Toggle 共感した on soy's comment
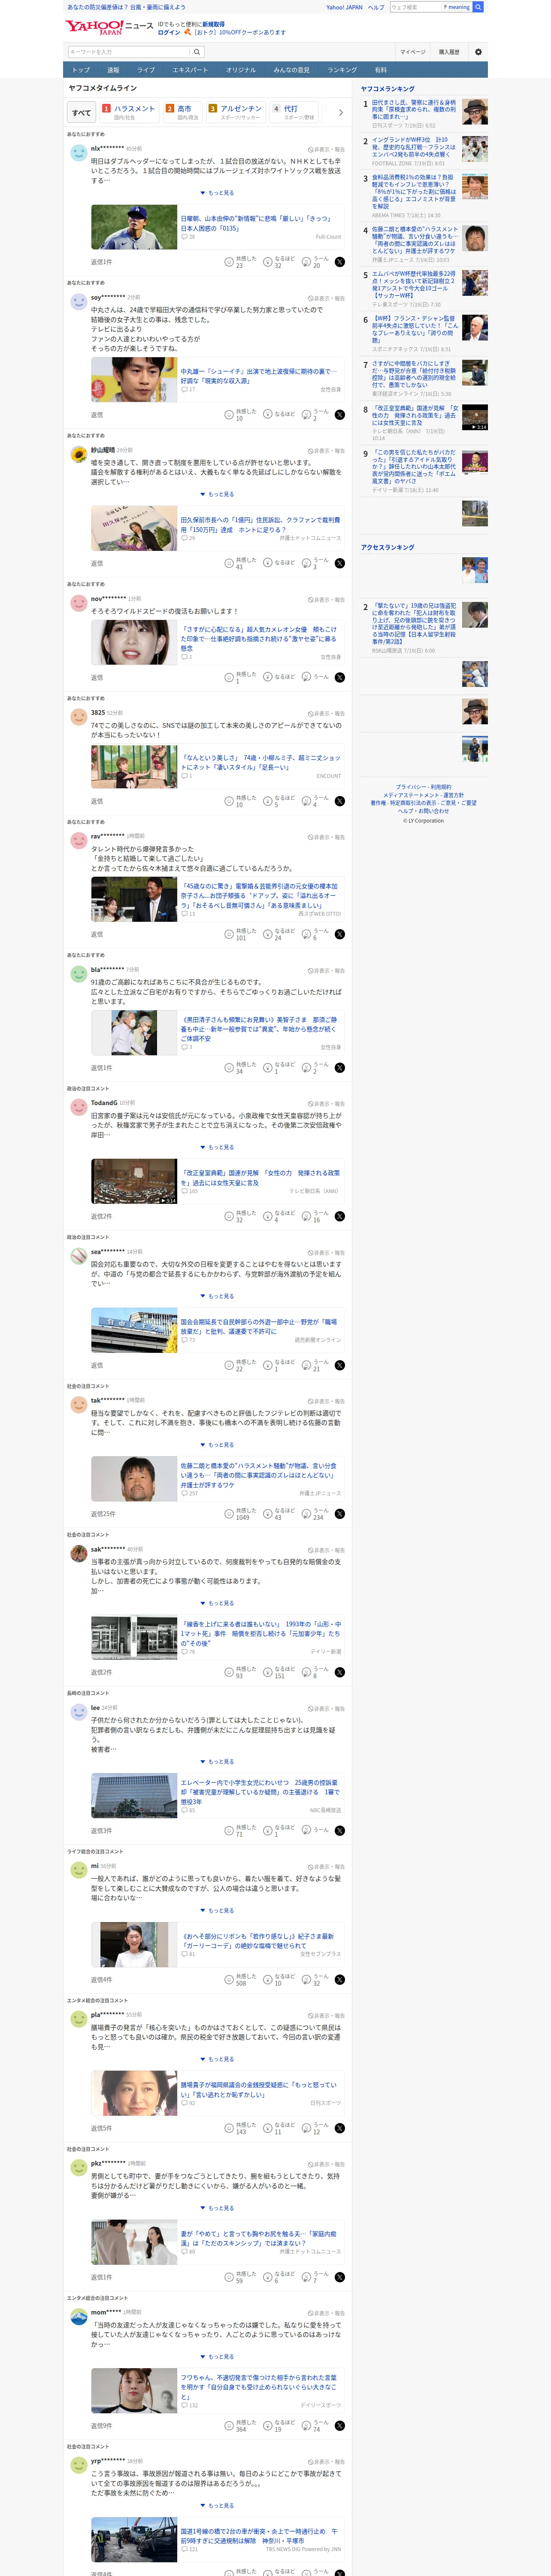This screenshot has width=551, height=2576. point(240,415)
